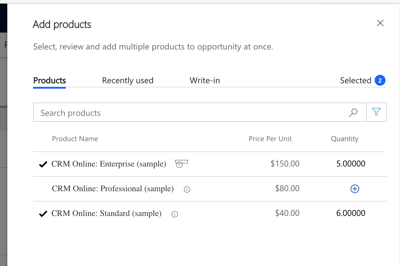Viewport: 400px width, 266px height.
Task: Click the search magnifier icon
Action: [353, 112]
